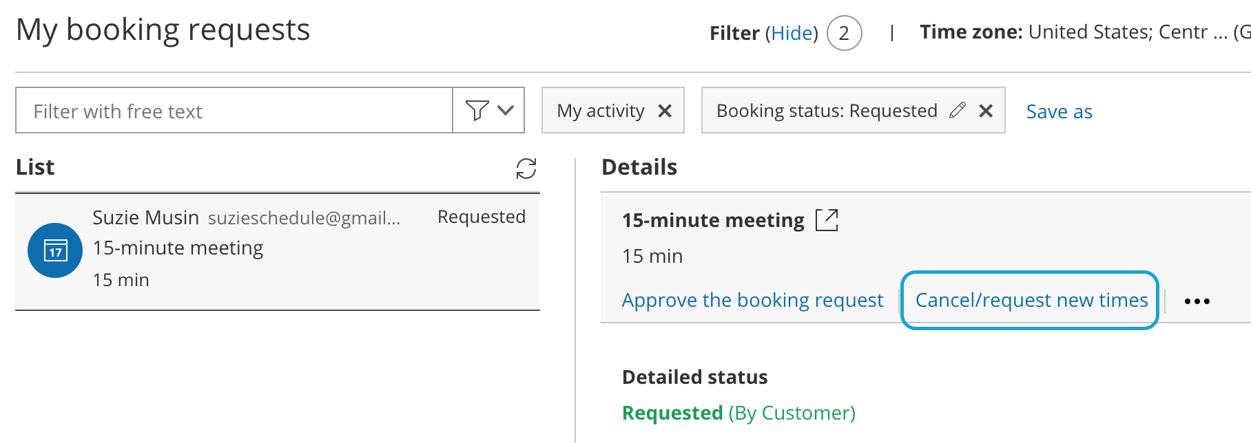The width and height of the screenshot is (1251, 443).
Task: Hide the filter panel
Action: [x=792, y=33]
